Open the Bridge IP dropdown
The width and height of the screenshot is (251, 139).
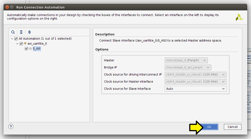(188, 67)
